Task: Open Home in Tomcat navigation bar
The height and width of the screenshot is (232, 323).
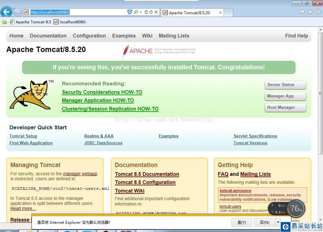Action: tap(16, 36)
